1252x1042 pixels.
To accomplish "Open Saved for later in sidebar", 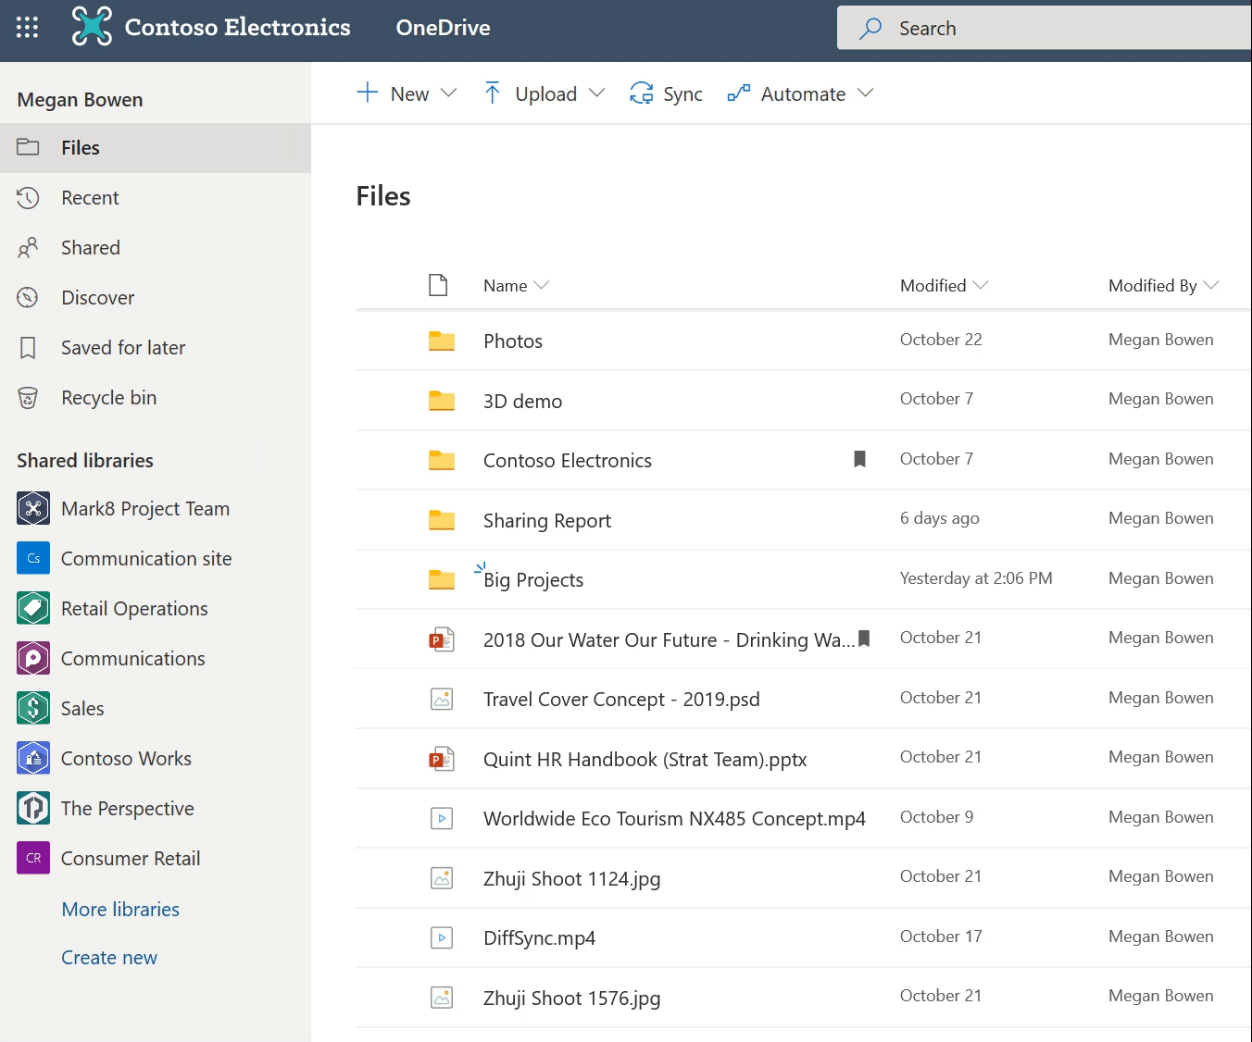I will click(x=122, y=348).
